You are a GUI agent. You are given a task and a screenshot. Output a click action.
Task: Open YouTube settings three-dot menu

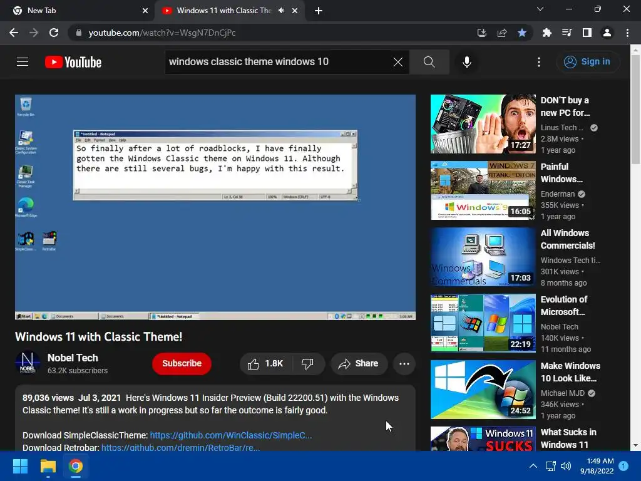coord(539,62)
